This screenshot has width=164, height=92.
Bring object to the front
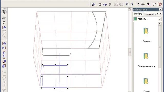[4, 66]
